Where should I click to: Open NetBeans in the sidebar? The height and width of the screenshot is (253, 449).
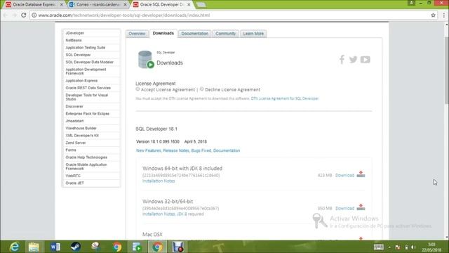pyautogui.click(x=74, y=40)
